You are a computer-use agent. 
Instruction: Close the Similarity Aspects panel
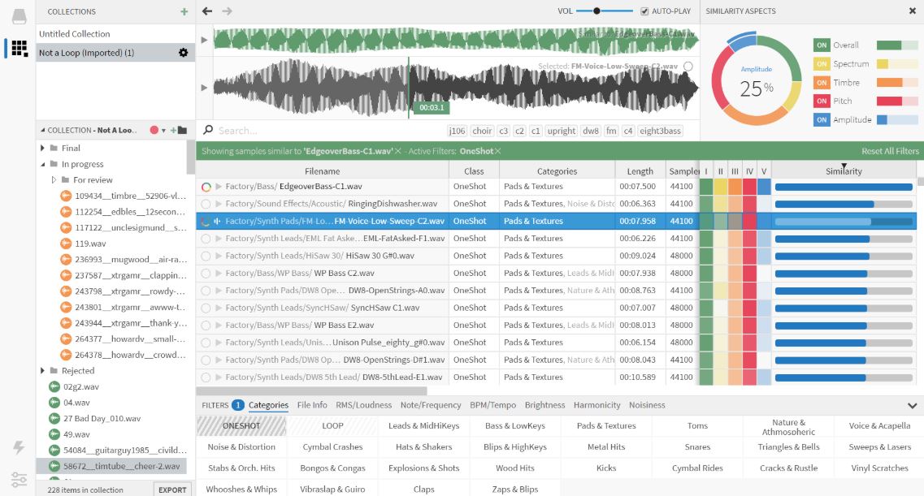(912, 11)
